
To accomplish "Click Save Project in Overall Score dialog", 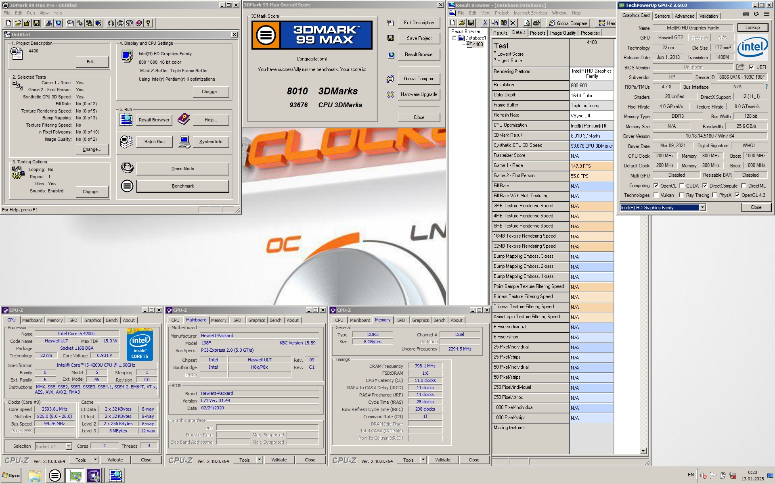I will [419, 38].
